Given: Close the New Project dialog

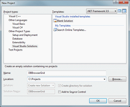Looking at the screenshot, I should [124, 2].
